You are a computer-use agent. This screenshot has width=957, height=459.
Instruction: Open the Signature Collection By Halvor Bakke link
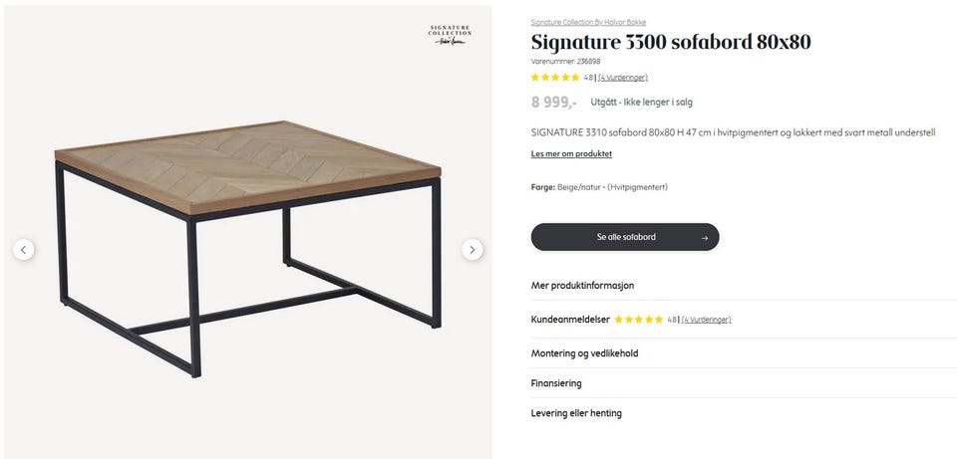588,22
